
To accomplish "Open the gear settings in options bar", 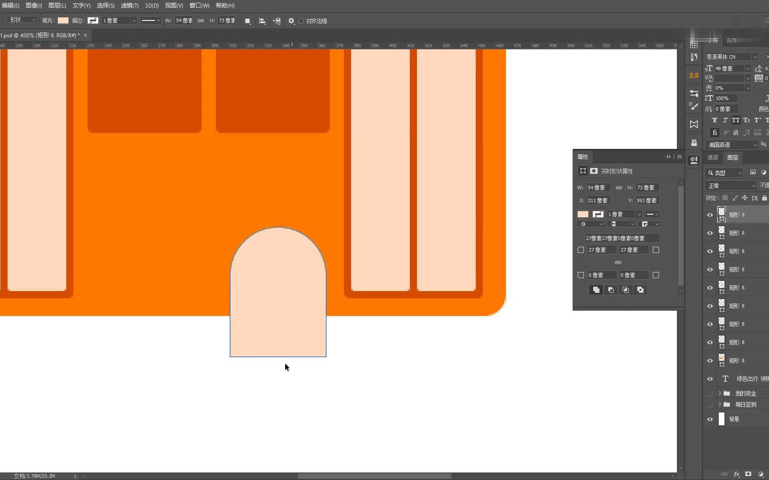I will (x=291, y=21).
